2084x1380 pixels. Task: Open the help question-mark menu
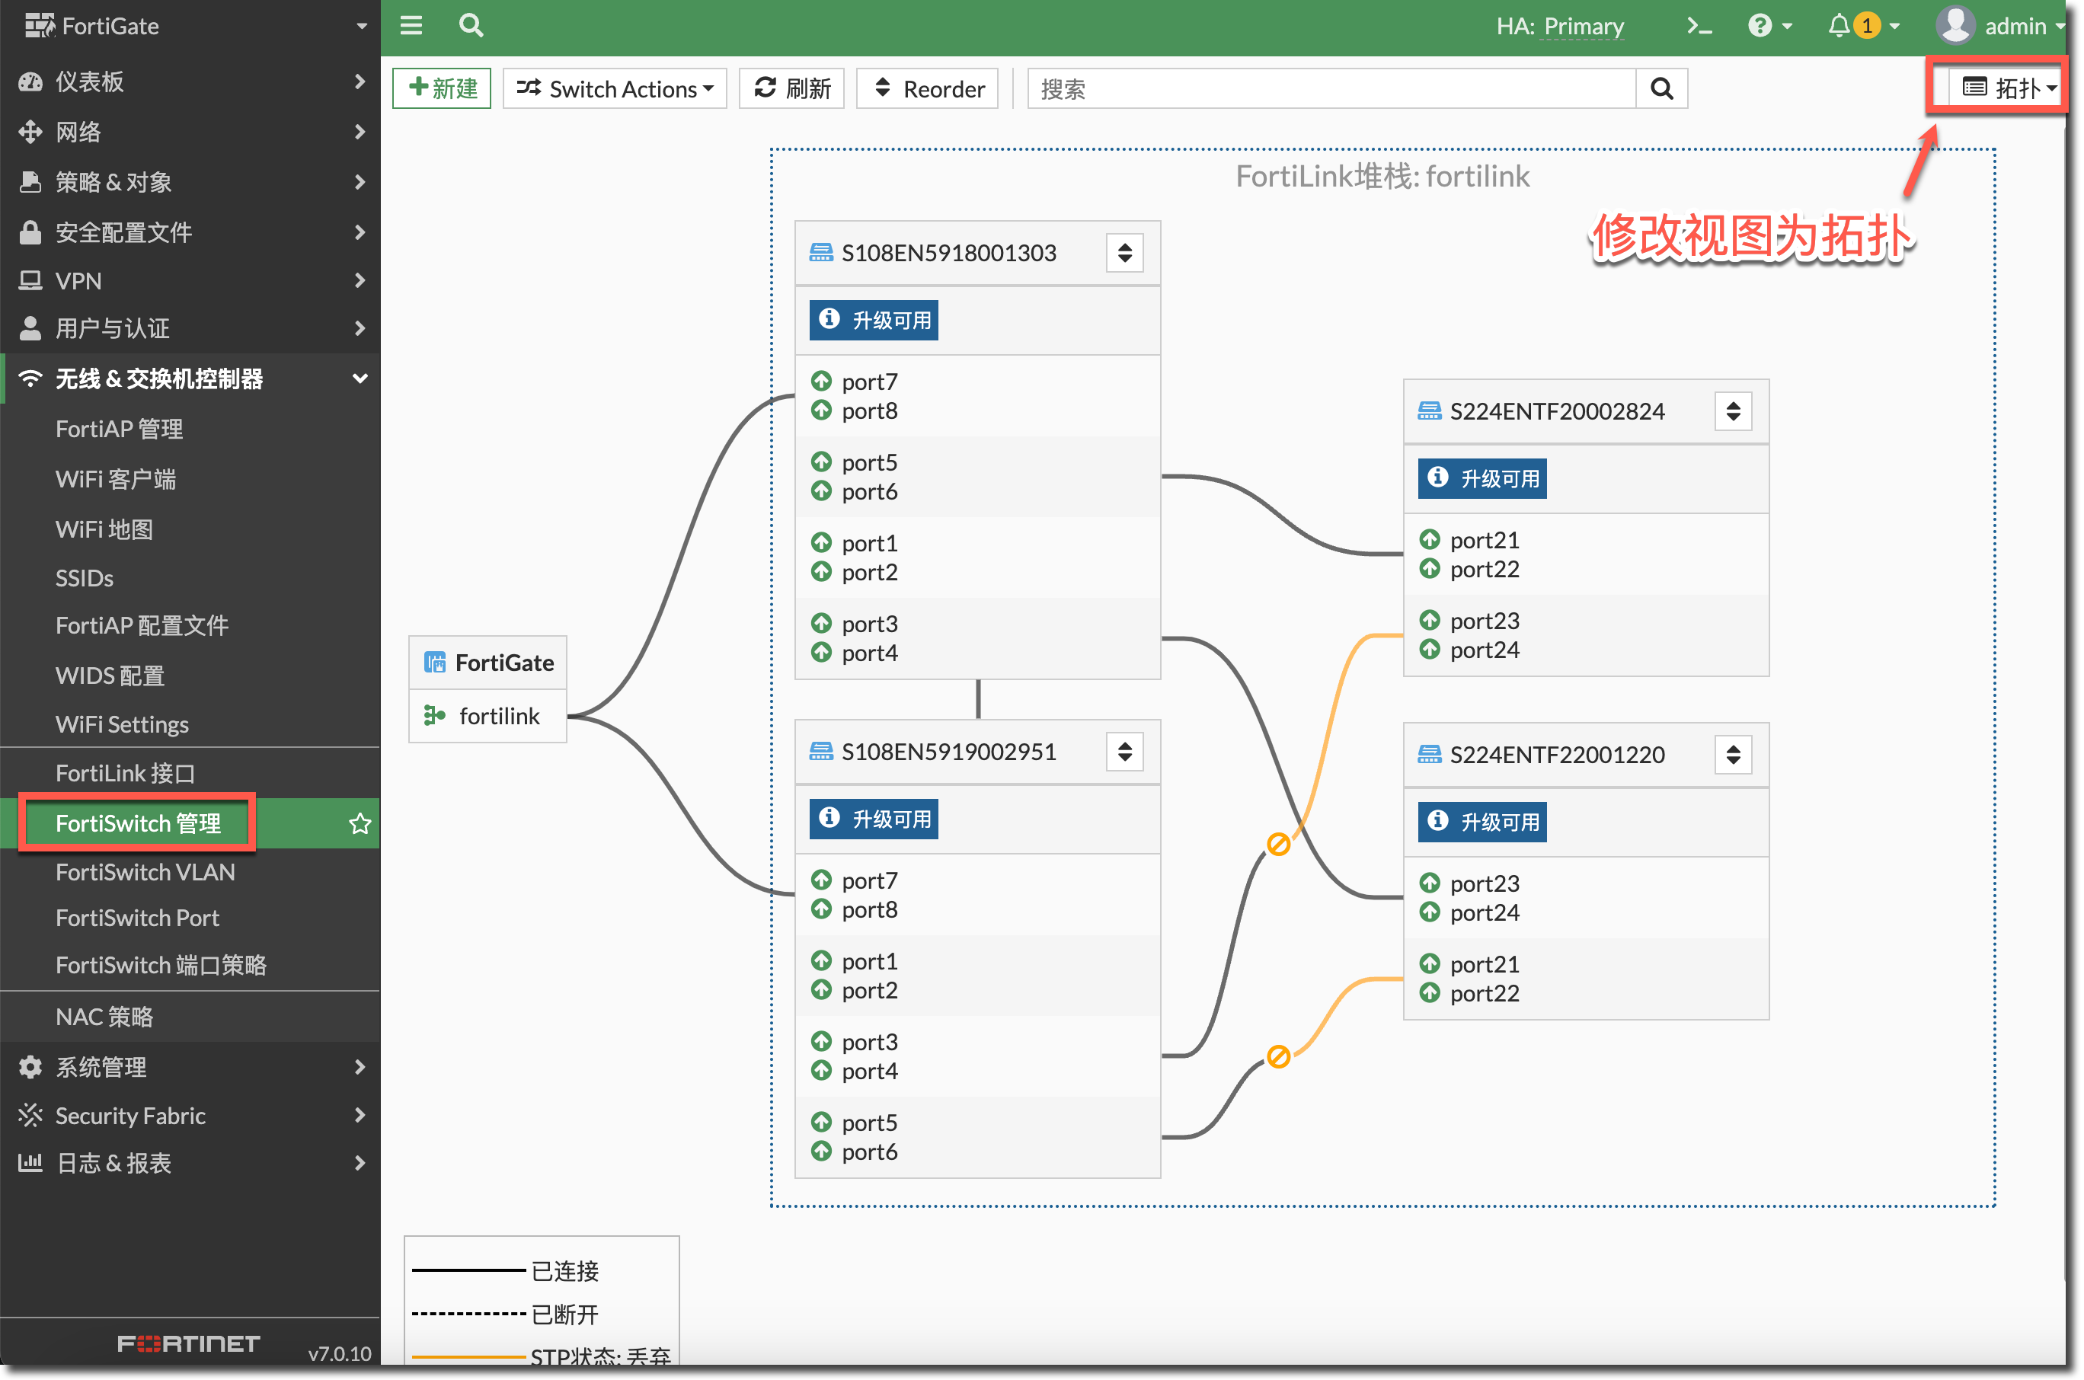[x=1760, y=27]
